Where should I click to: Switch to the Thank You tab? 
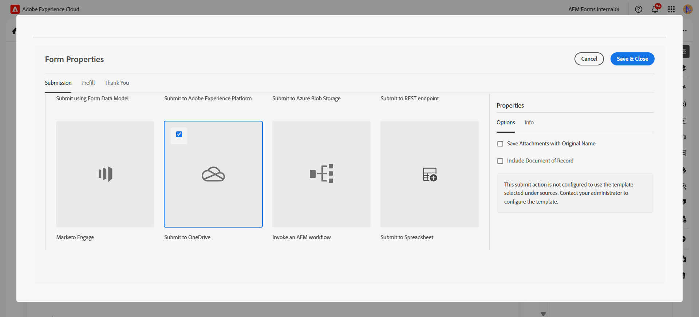pos(117,83)
